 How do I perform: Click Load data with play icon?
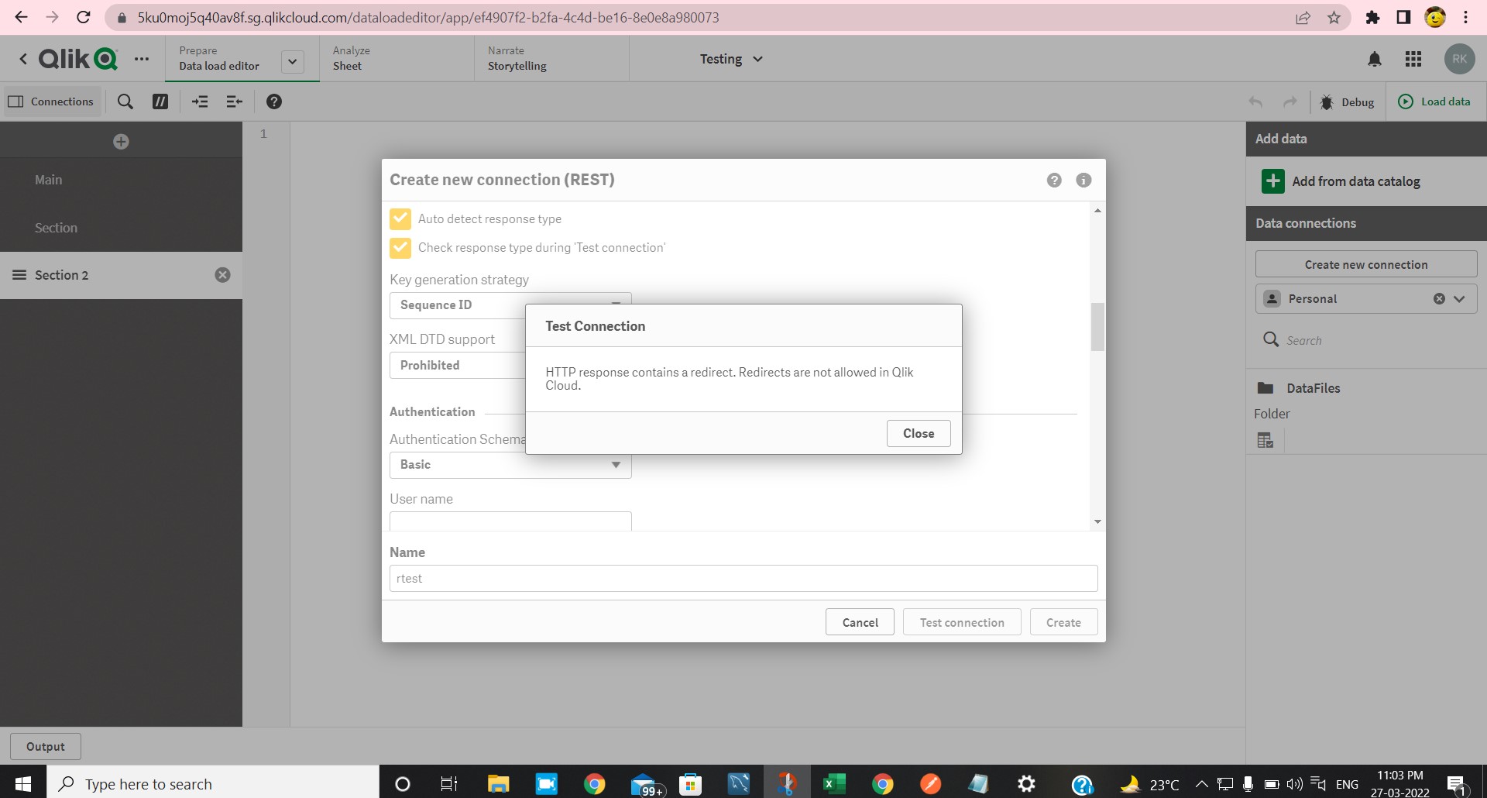pyautogui.click(x=1434, y=101)
